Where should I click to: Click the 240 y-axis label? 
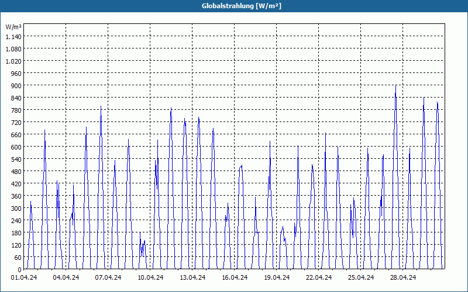16,221
